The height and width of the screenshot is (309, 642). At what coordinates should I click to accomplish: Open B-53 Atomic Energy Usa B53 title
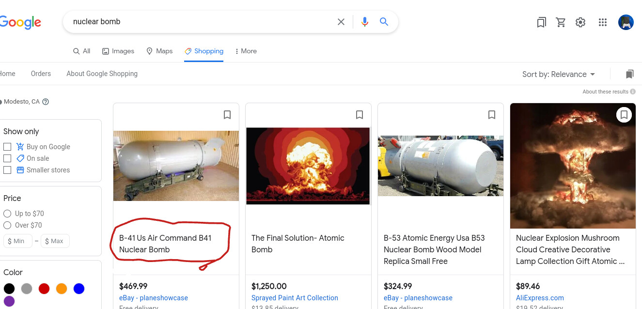pyautogui.click(x=434, y=249)
